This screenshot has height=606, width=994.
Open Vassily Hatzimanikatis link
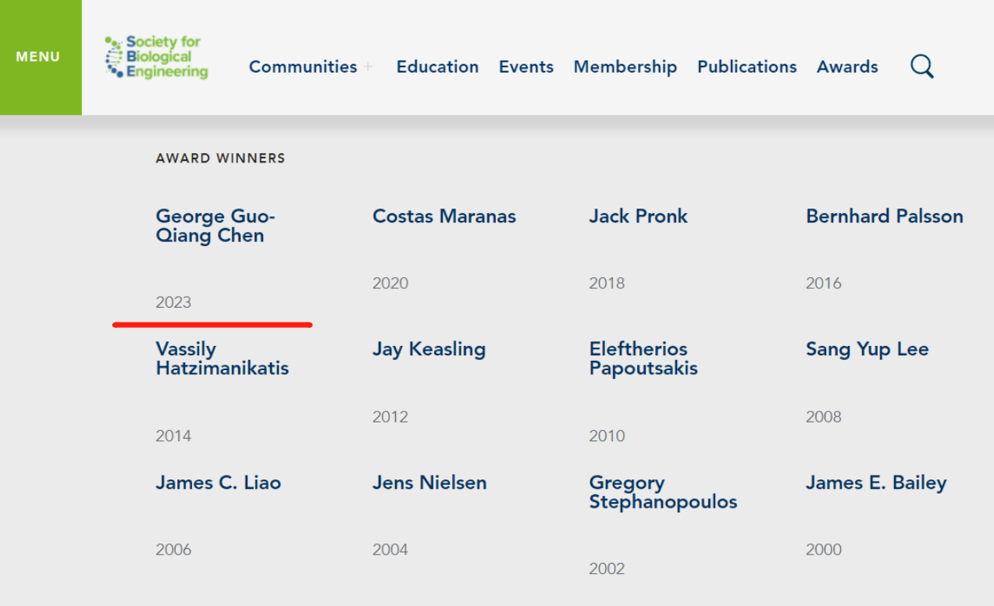pyautogui.click(x=223, y=358)
